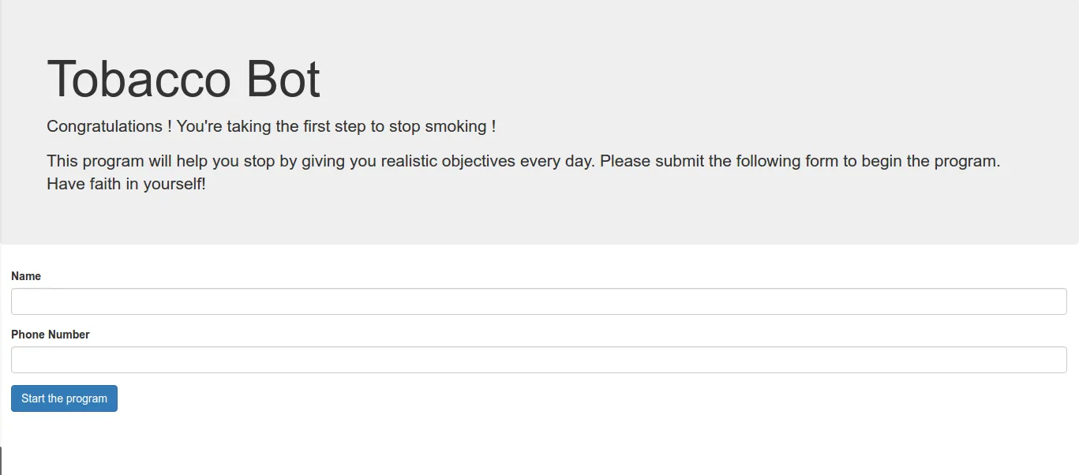Click "This program" starting the description paragraph
This screenshot has width=1079, height=475.
pos(95,161)
